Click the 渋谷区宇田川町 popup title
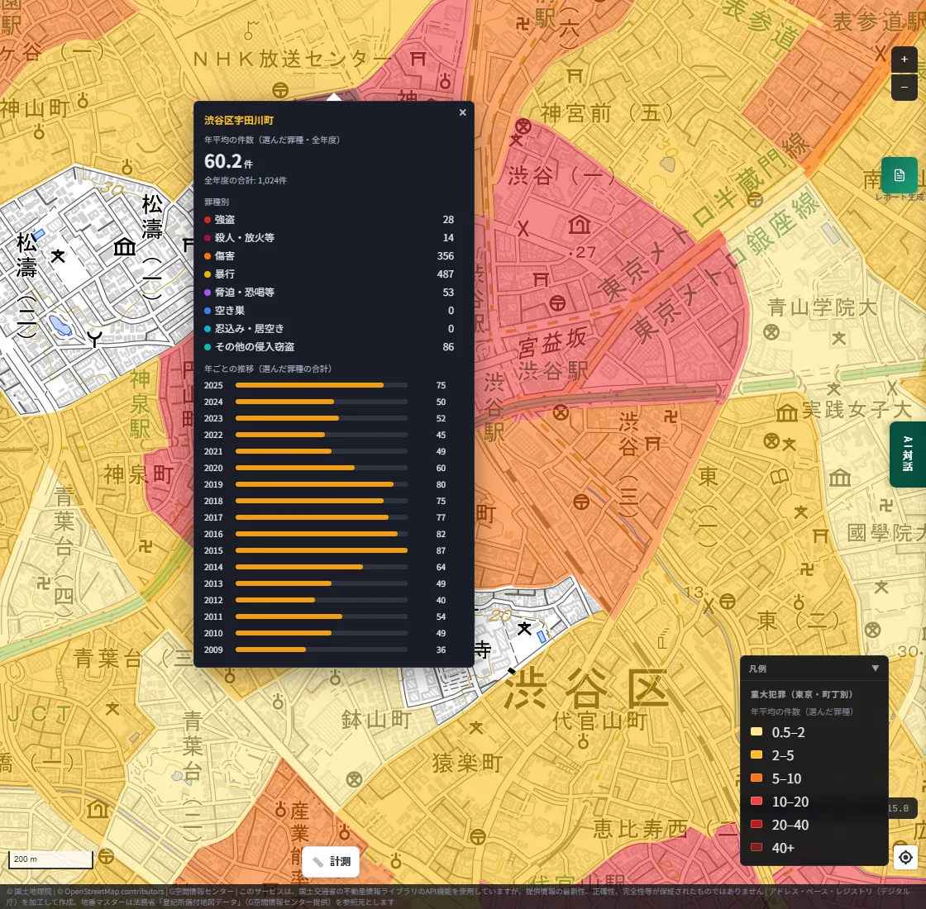The image size is (926, 909). coord(239,121)
